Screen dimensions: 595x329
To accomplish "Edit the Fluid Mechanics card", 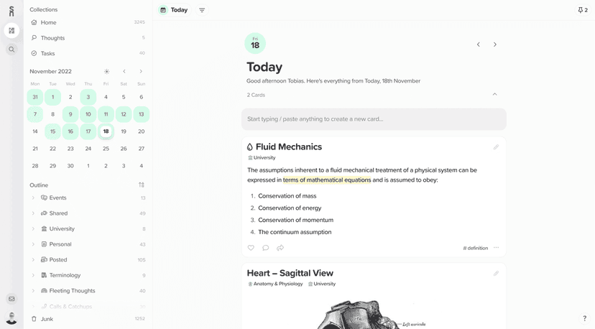I will pyautogui.click(x=496, y=147).
